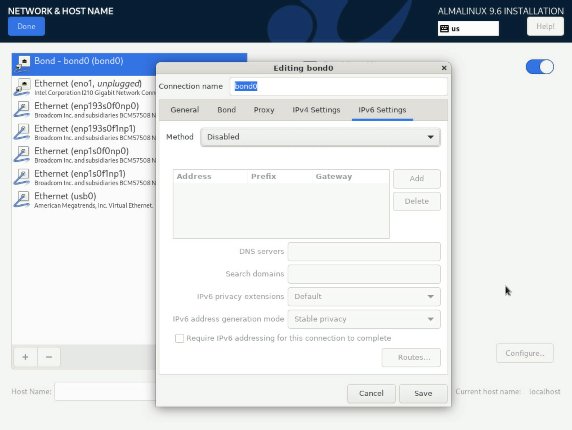Switch to the General tab
Viewport: 572px width, 430px height.
coord(185,110)
